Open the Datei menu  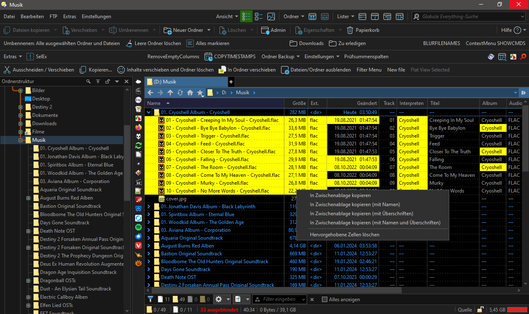pos(9,17)
